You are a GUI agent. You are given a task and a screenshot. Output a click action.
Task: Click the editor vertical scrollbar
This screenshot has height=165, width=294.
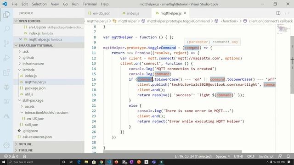coord(292,64)
